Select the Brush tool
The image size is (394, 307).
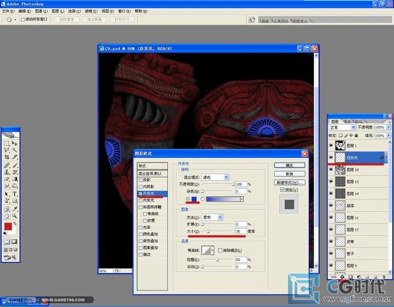coord(15,165)
